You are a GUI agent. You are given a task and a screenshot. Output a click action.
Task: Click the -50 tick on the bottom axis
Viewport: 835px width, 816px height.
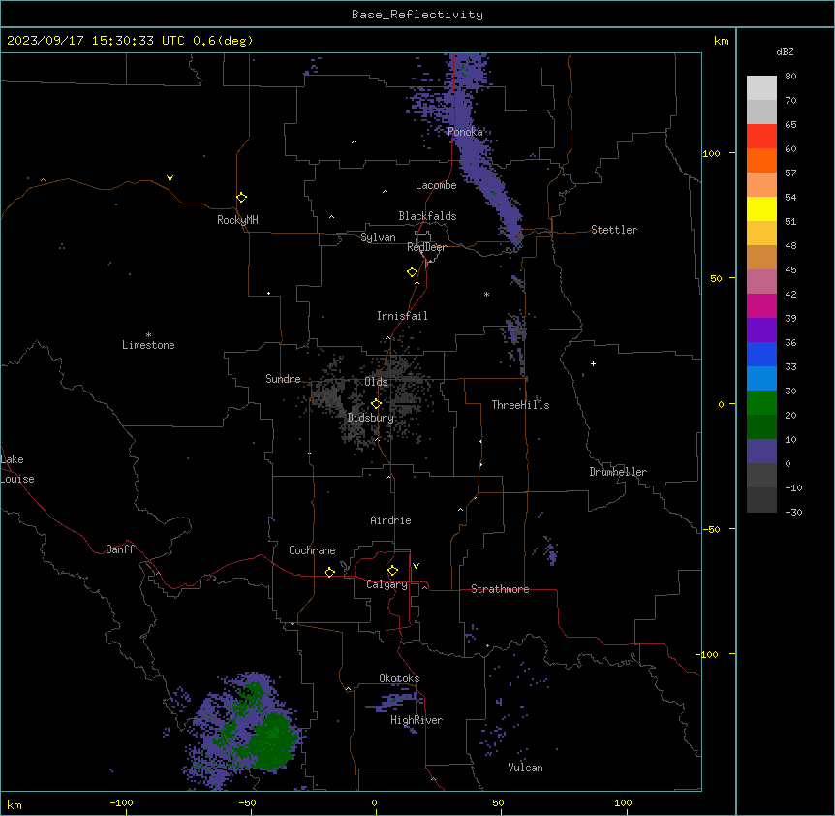(247, 802)
